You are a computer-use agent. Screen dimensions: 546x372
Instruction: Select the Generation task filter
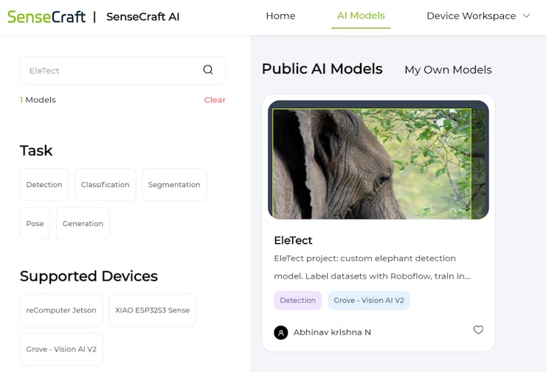click(83, 224)
